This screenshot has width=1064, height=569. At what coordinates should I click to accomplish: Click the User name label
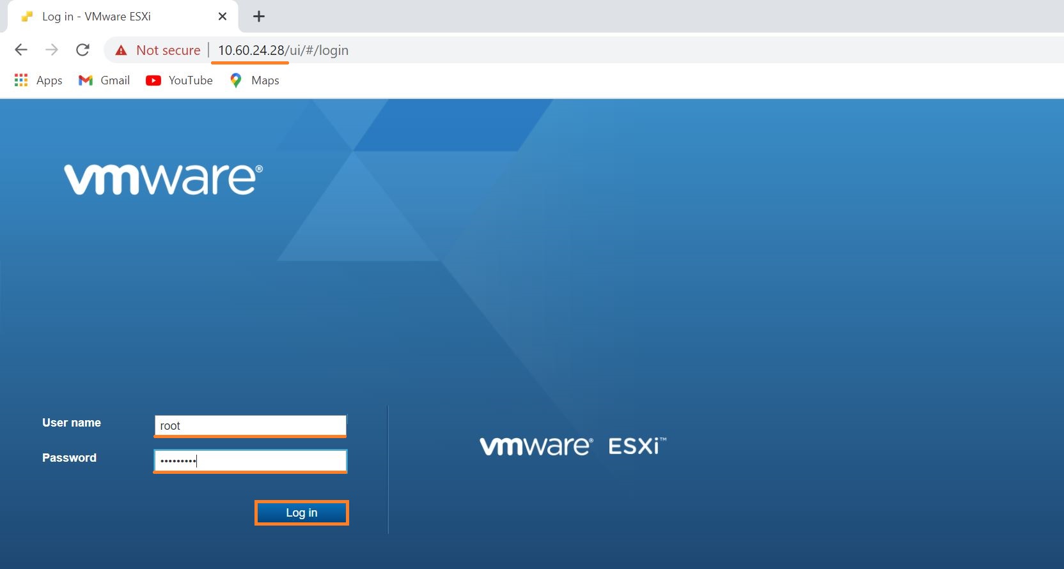coord(72,423)
